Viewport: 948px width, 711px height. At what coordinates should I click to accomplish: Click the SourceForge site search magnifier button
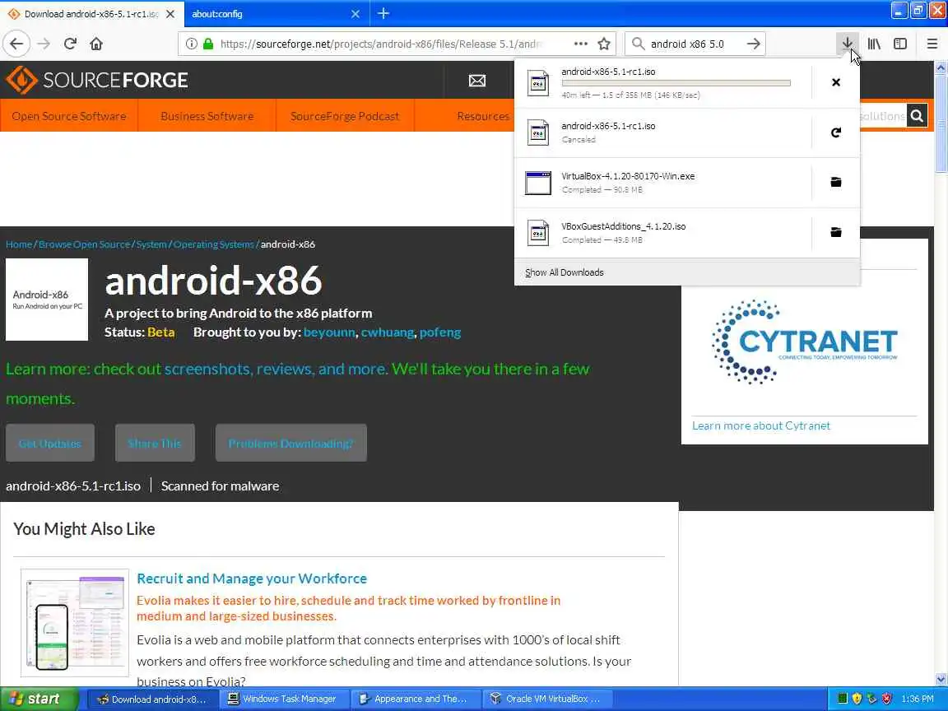(x=917, y=115)
